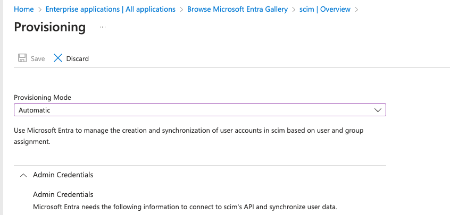
Task: Click the breadcrumb chevron after scim | Overview
Action: coord(356,10)
